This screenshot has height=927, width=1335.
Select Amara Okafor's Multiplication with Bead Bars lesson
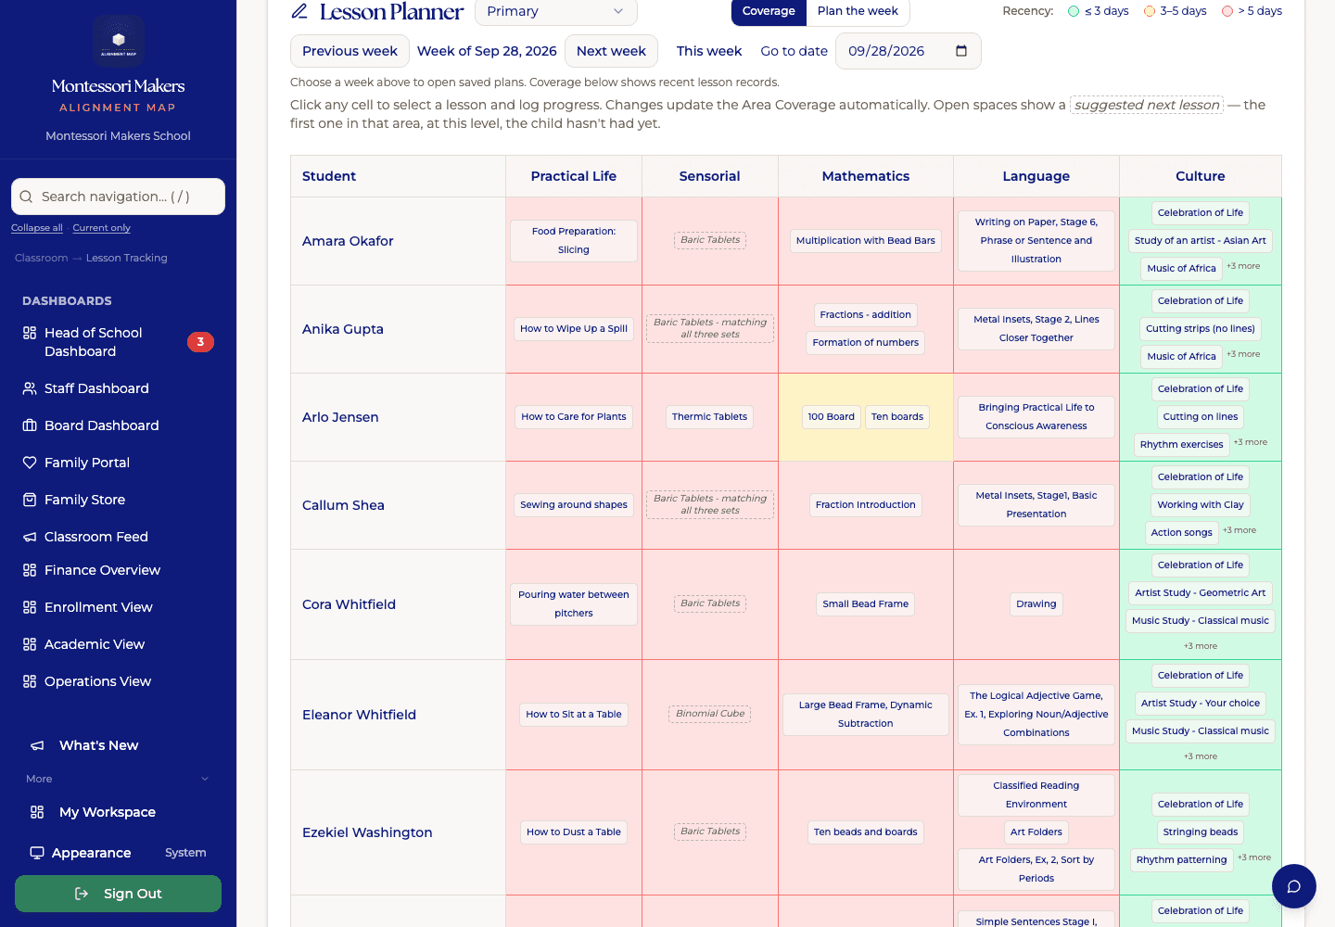865,241
